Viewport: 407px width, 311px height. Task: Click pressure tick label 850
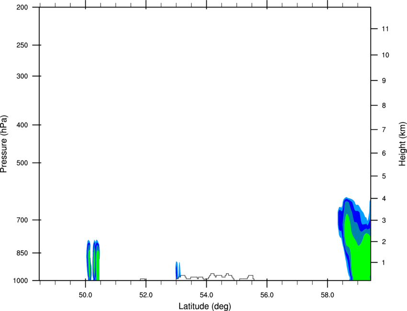coord(22,253)
